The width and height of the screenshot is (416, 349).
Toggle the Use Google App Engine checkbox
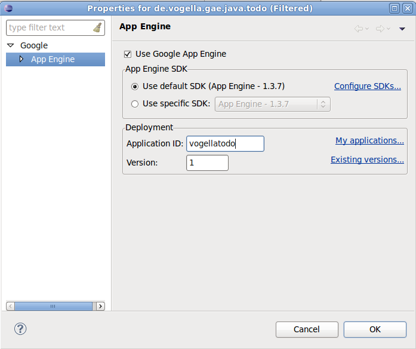[128, 54]
